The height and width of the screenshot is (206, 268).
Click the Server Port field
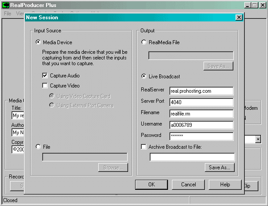point(201,102)
